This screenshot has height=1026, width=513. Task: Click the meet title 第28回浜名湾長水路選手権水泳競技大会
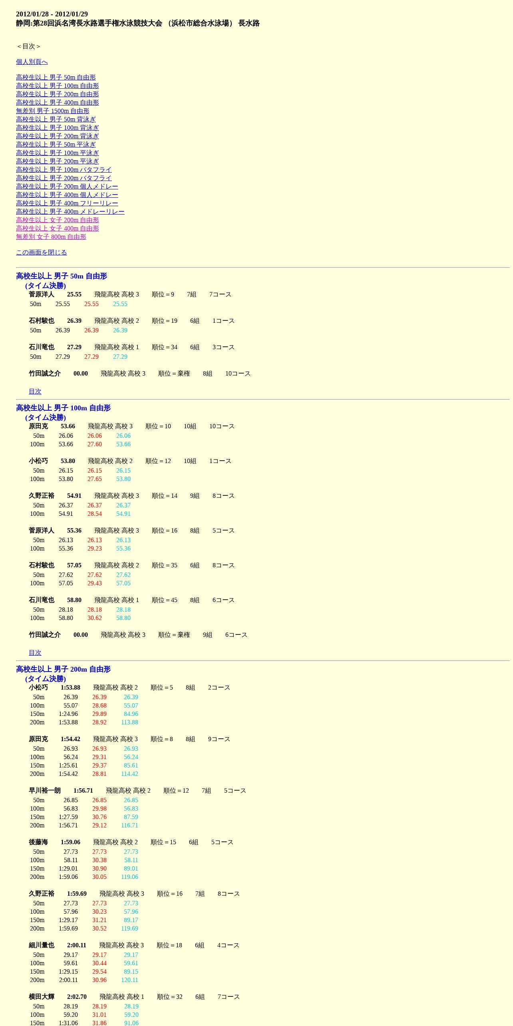(97, 23)
